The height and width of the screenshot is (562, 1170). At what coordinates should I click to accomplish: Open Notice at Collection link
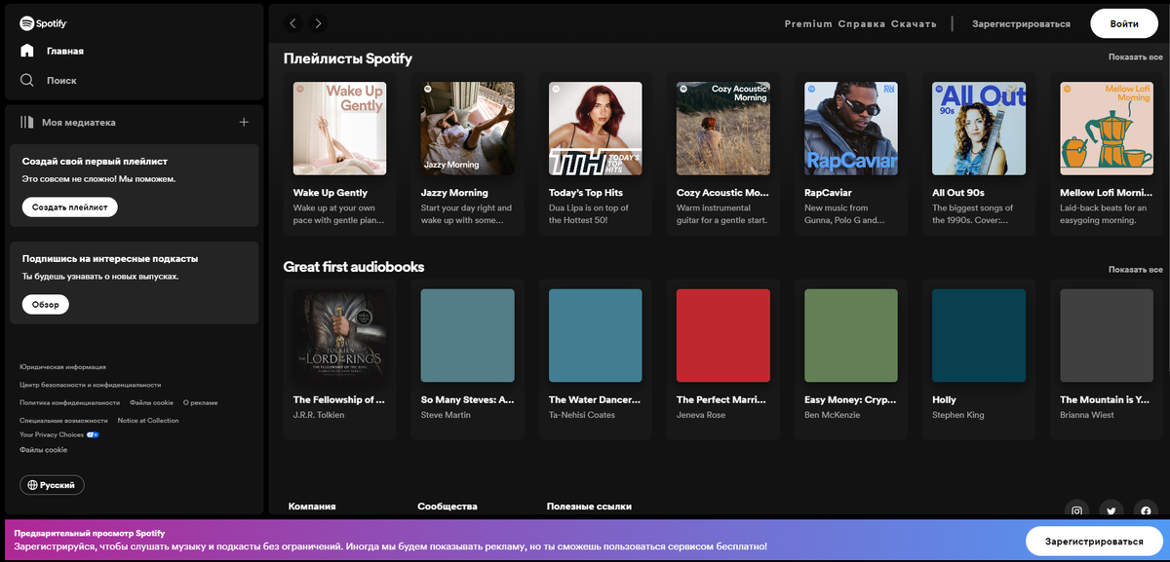click(148, 420)
